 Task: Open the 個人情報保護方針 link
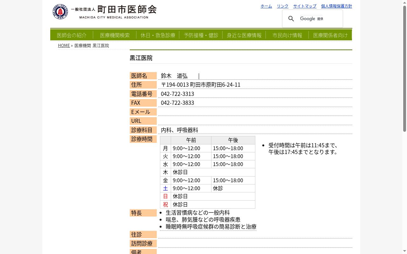[x=336, y=6]
